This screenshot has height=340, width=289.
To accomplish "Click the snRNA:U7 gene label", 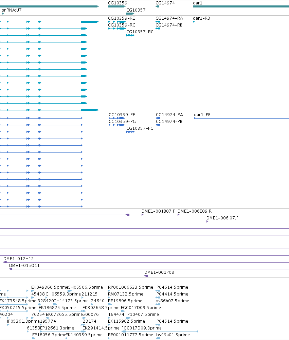I will (12, 10).
